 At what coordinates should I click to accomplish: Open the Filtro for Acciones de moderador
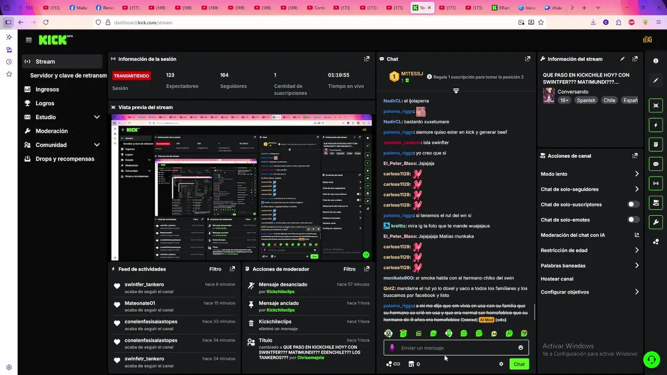click(x=350, y=269)
